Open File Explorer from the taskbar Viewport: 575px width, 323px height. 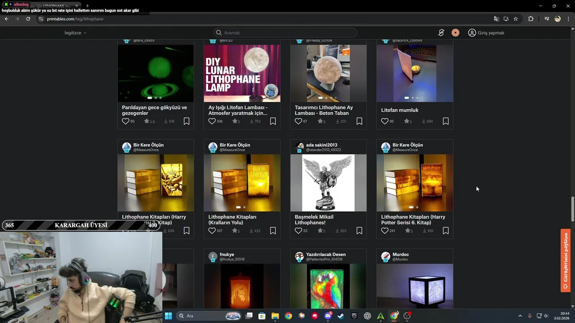(275, 316)
